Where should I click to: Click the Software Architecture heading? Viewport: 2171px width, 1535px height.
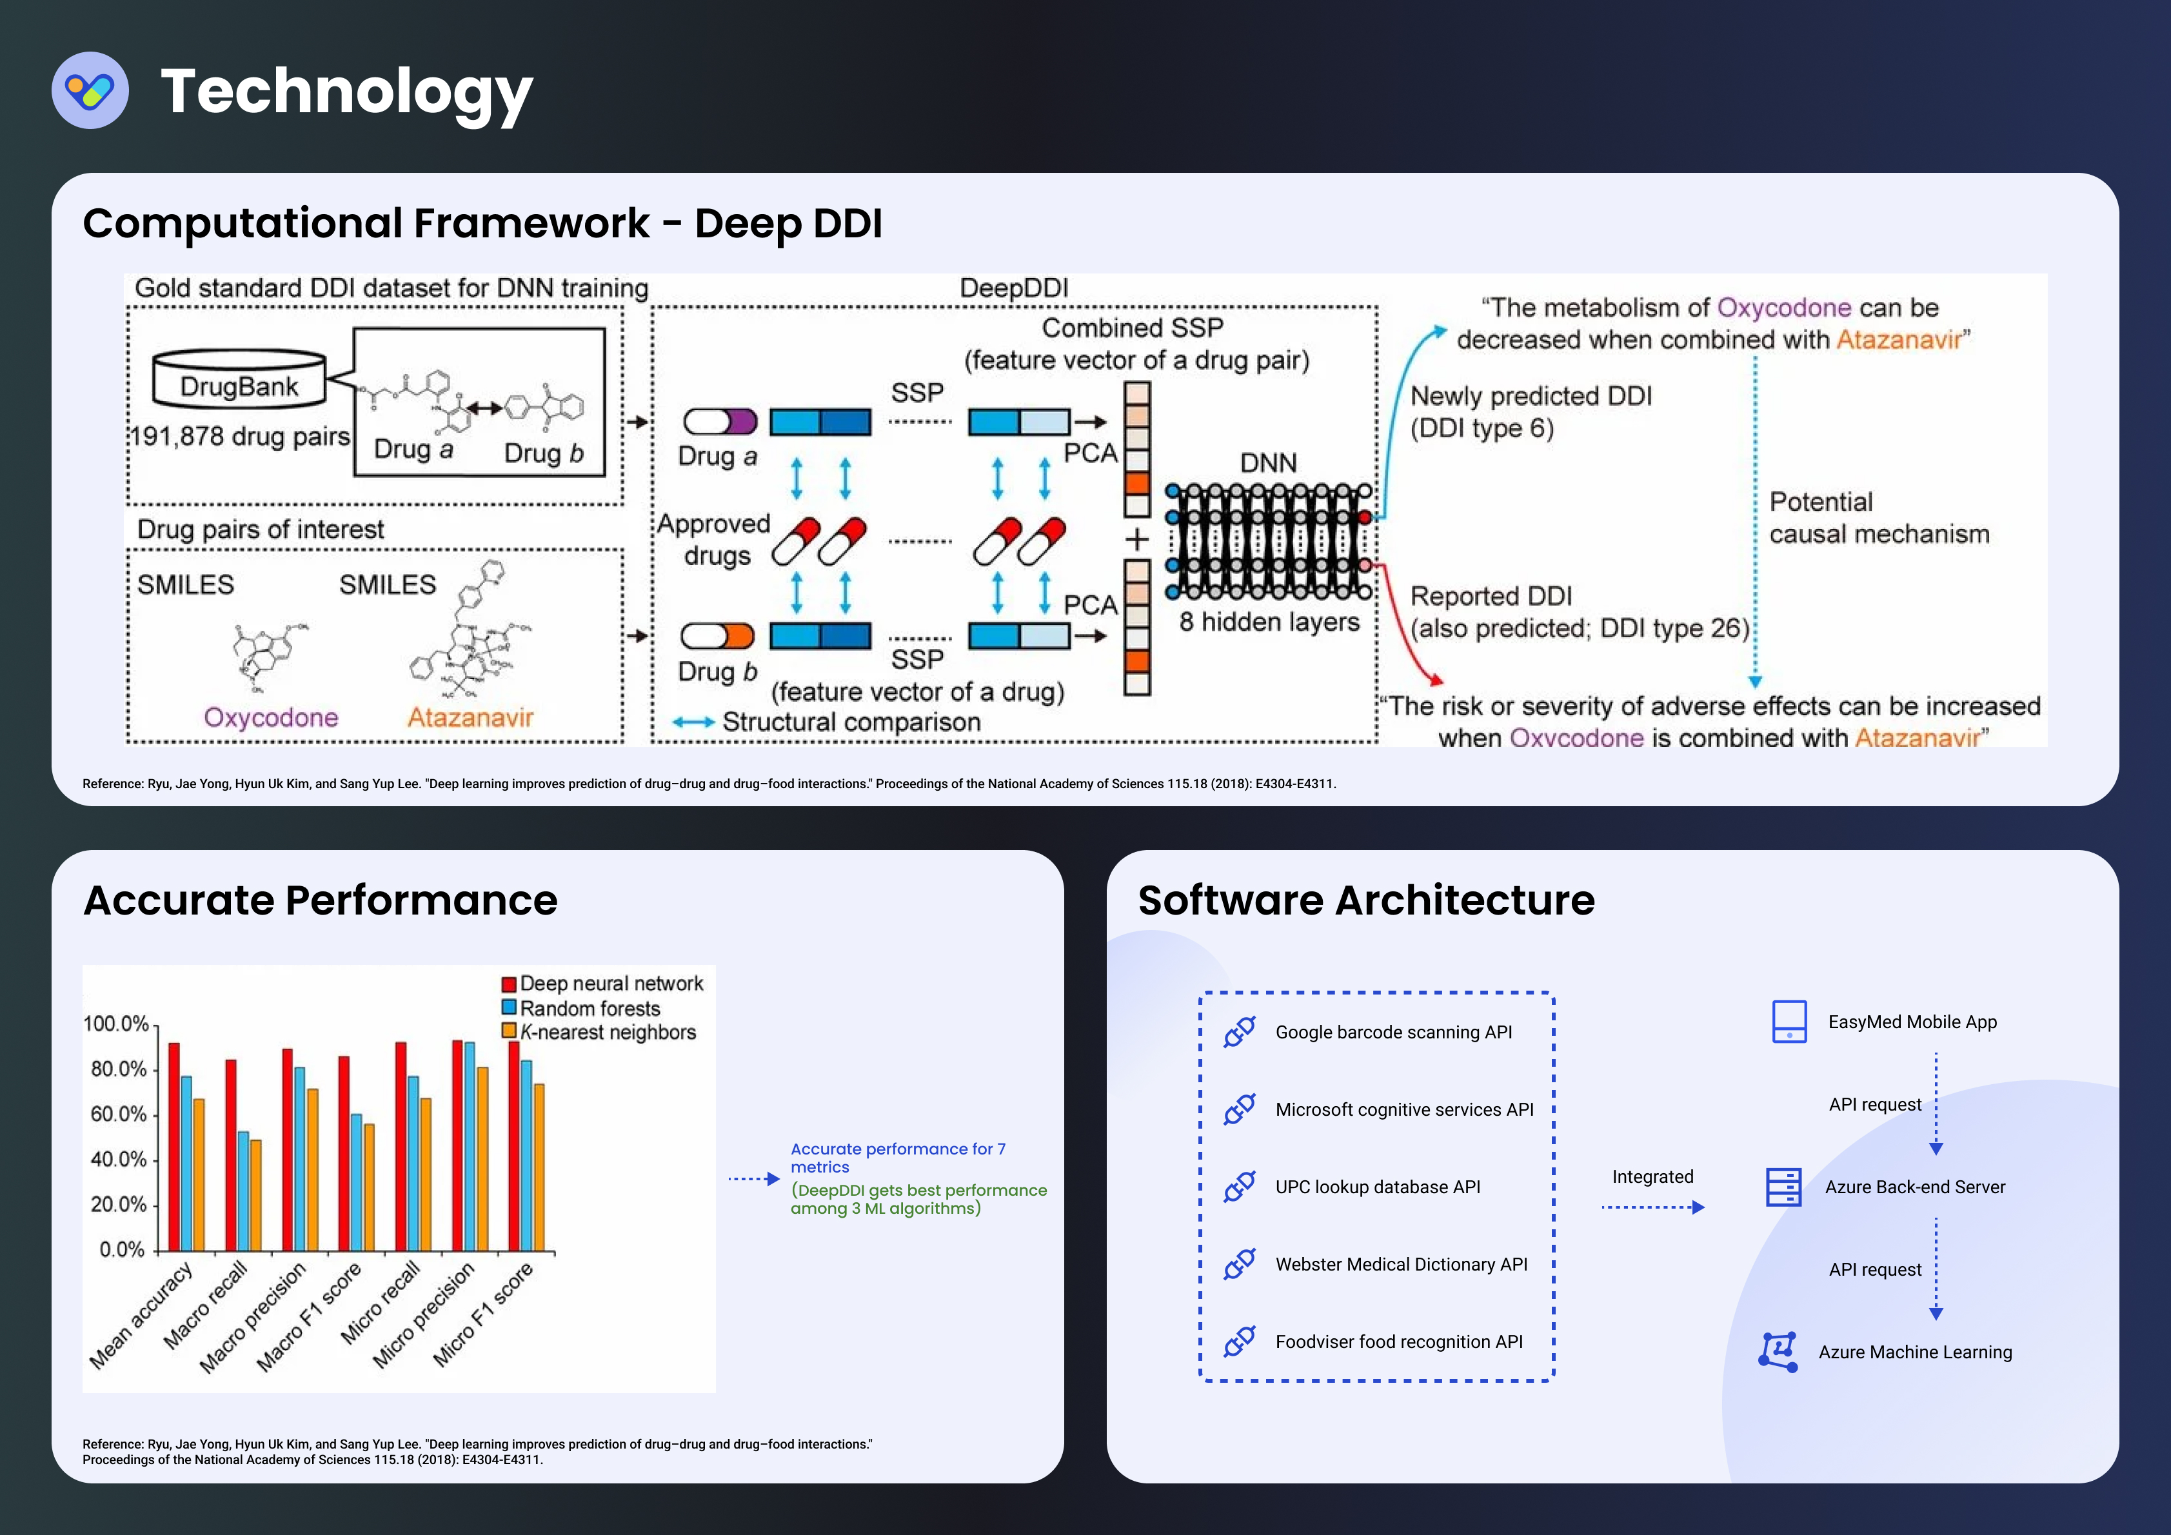1365,900
